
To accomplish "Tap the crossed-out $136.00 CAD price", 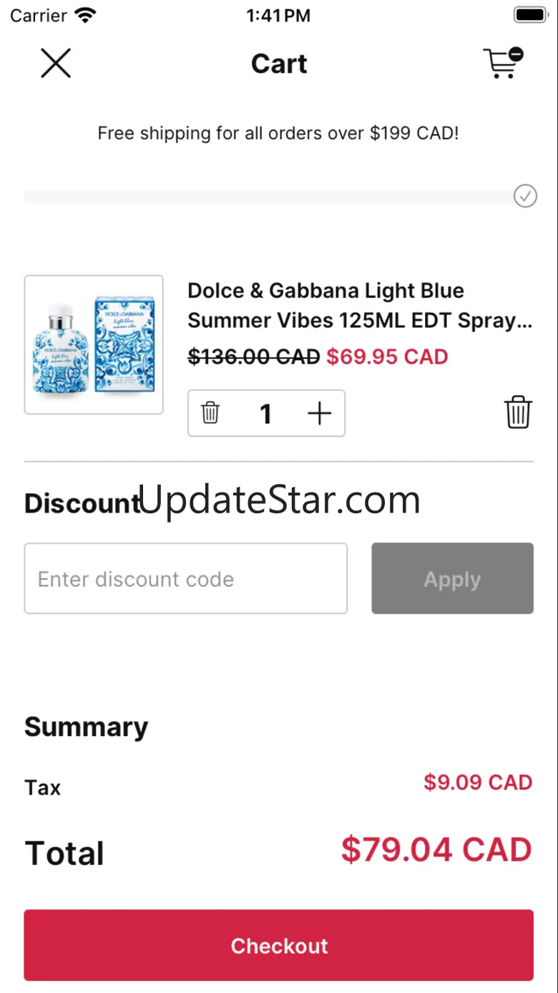I will [x=253, y=357].
